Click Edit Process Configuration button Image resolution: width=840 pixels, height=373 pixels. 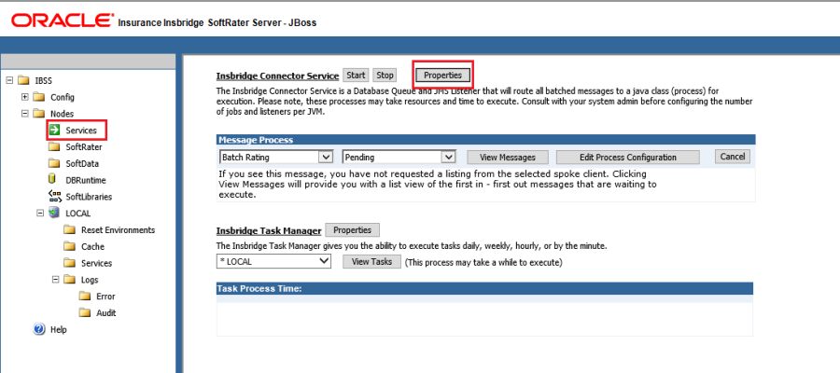click(628, 158)
